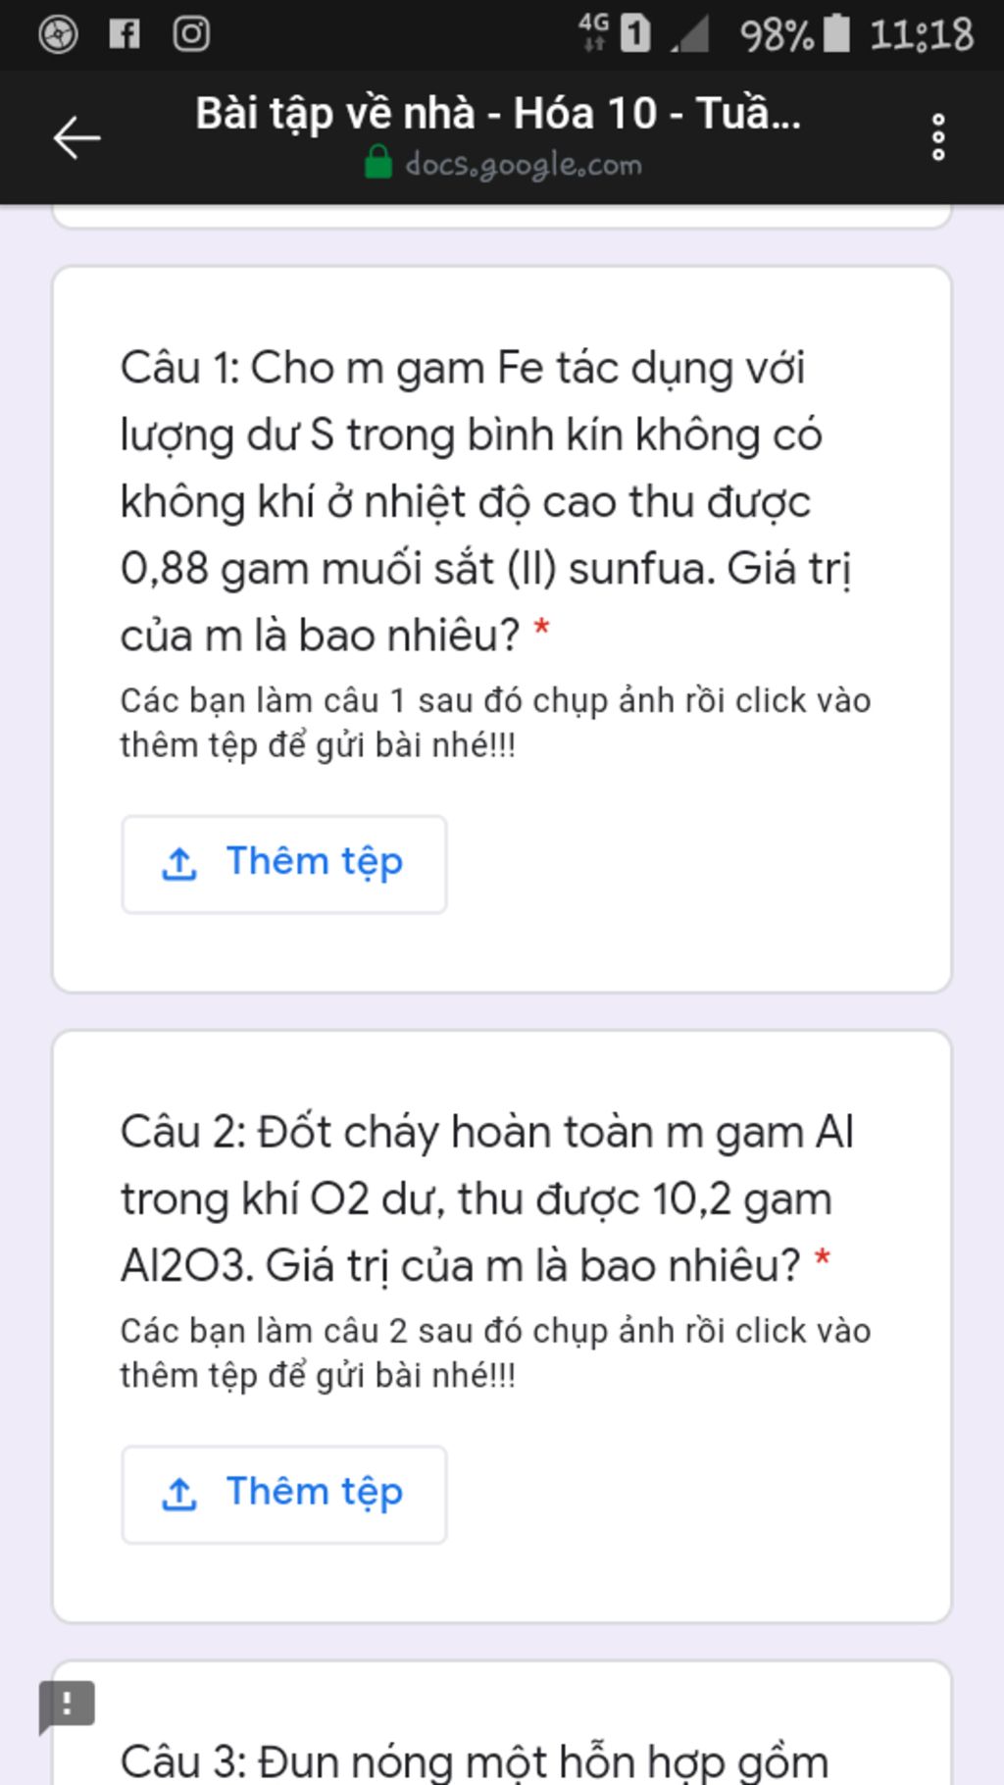Tap the Câu 1 instruction description text
1004x1785 pixels.
pos(495,723)
